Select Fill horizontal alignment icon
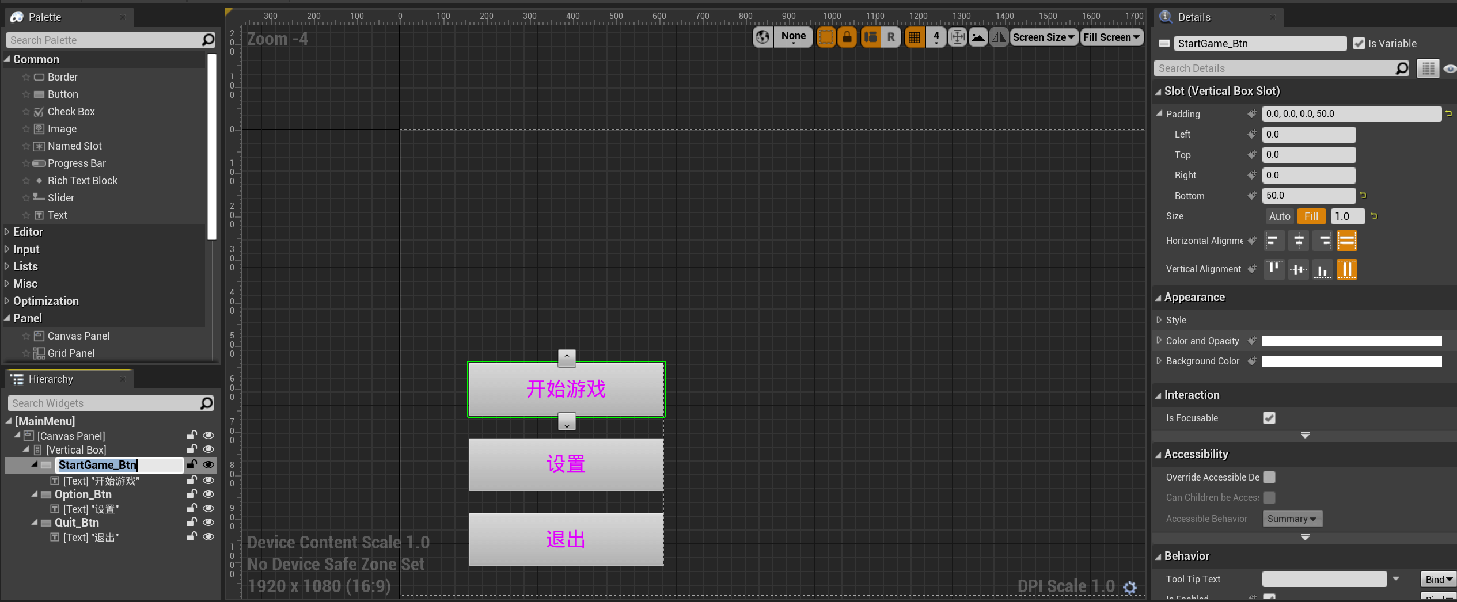 pos(1346,241)
